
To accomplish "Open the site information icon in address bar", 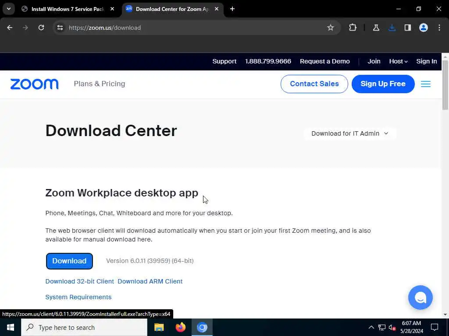I will (x=60, y=28).
